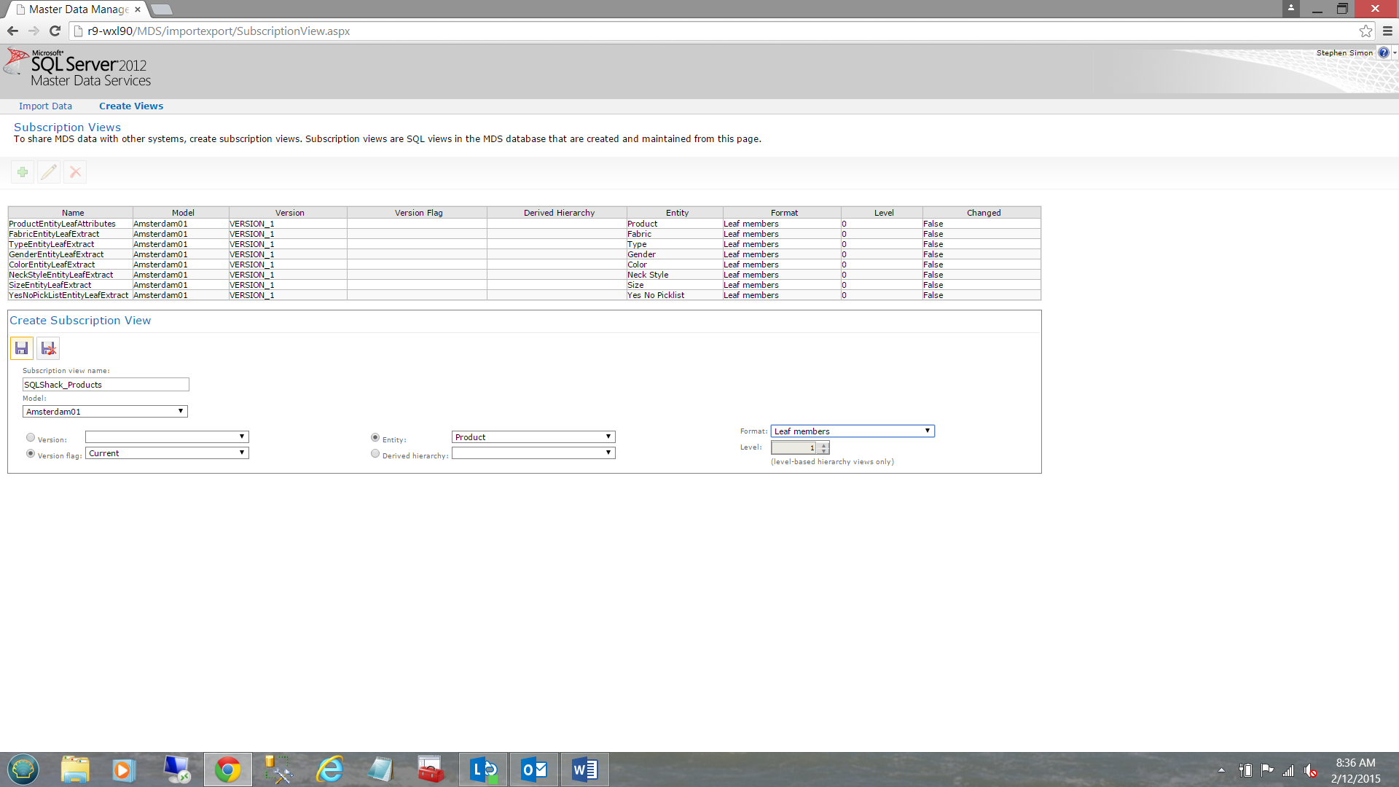1399x787 pixels.
Task: Click the red X delete view icon
Action: click(x=75, y=173)
